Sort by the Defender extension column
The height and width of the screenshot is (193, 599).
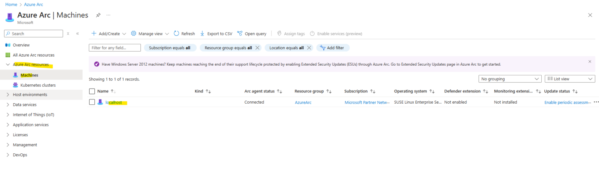coord(466,91)
